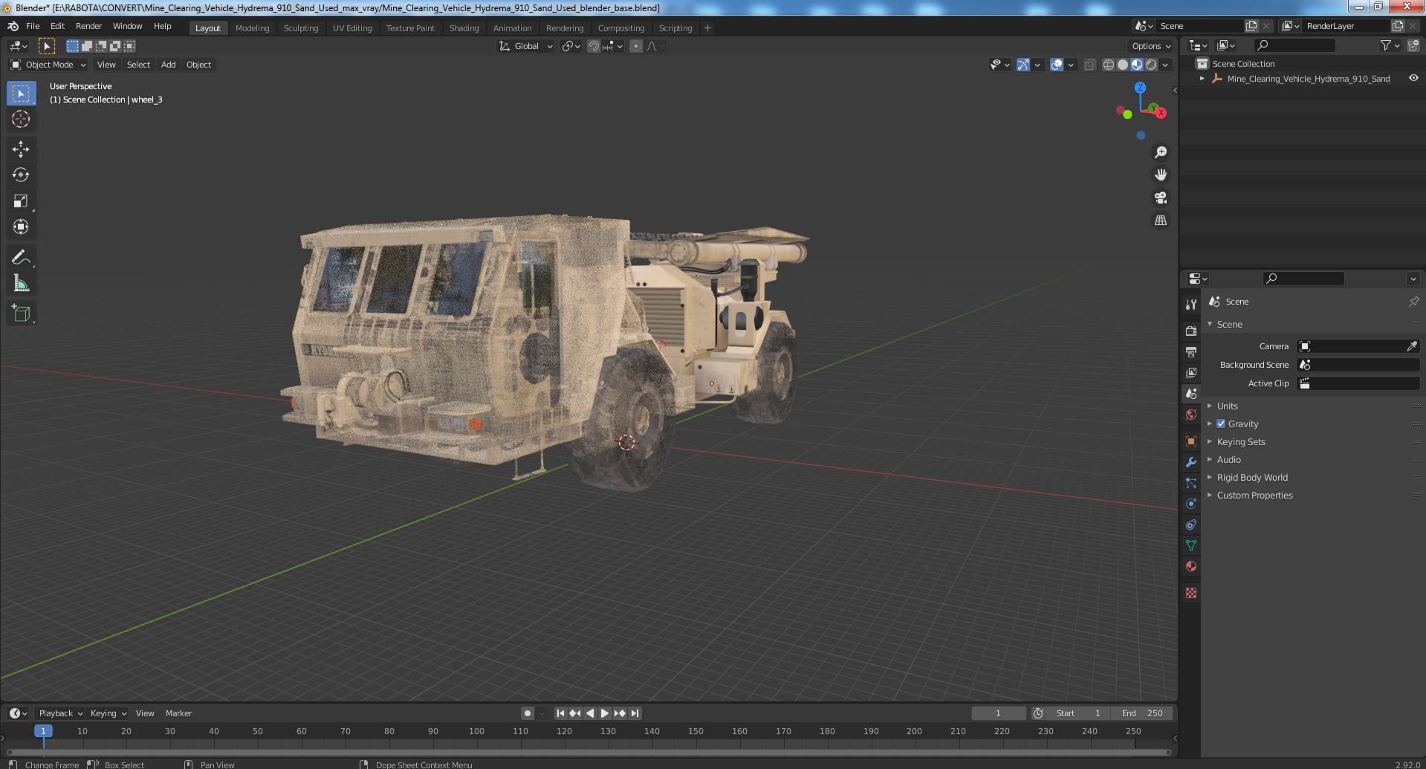Toggle X-ray view button
Image resolution: width=1426 pixels, height=769 pixels.
1090,65
